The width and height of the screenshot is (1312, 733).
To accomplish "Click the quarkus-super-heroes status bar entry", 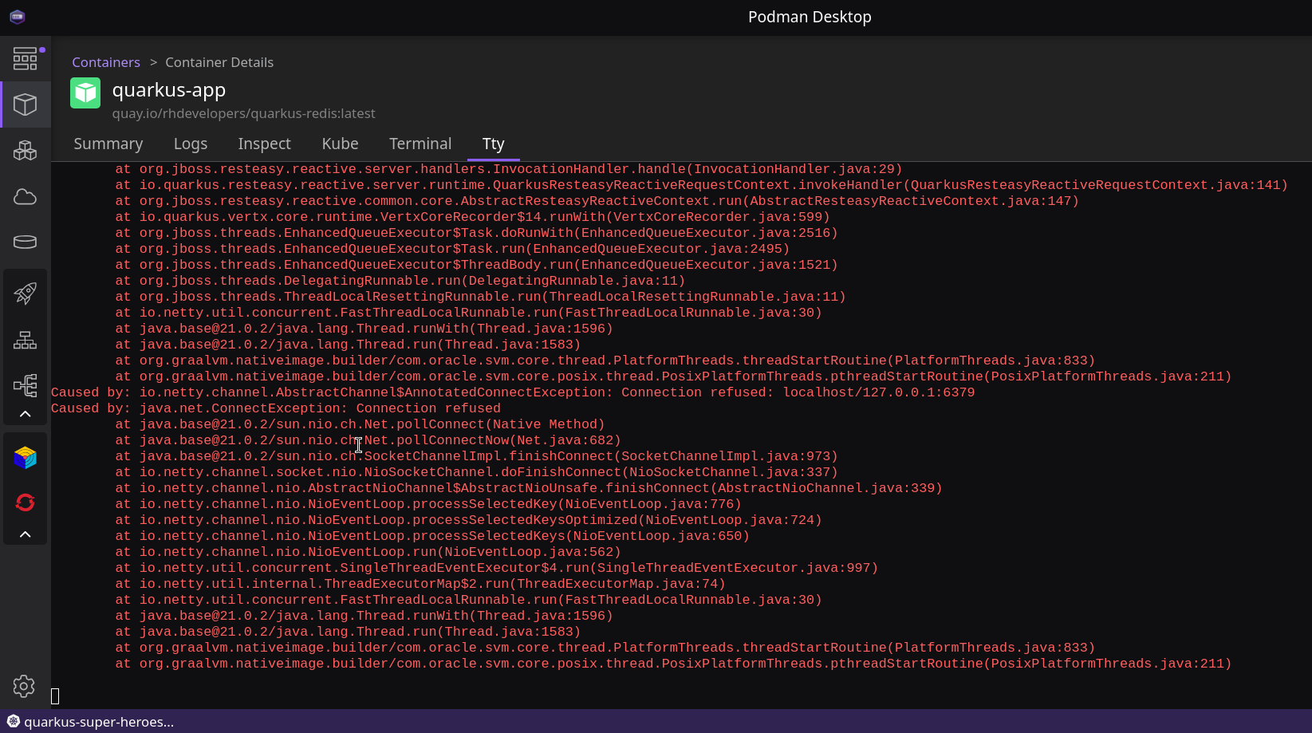I will click(99, 722).
